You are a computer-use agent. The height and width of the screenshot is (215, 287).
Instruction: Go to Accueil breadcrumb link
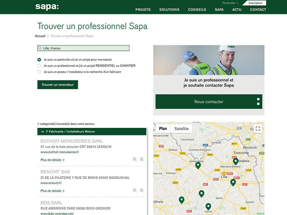click(x=40, y=36)
